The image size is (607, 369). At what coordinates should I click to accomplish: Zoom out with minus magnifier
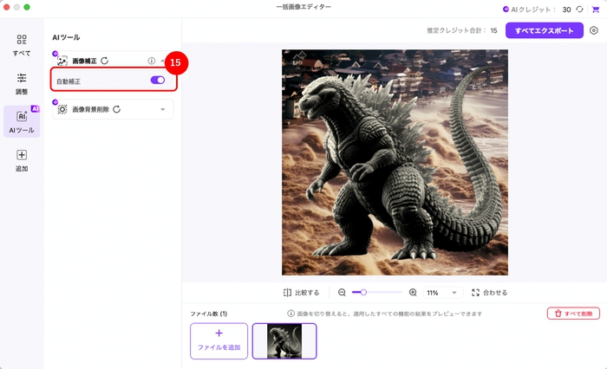click(x=342, y=293)
